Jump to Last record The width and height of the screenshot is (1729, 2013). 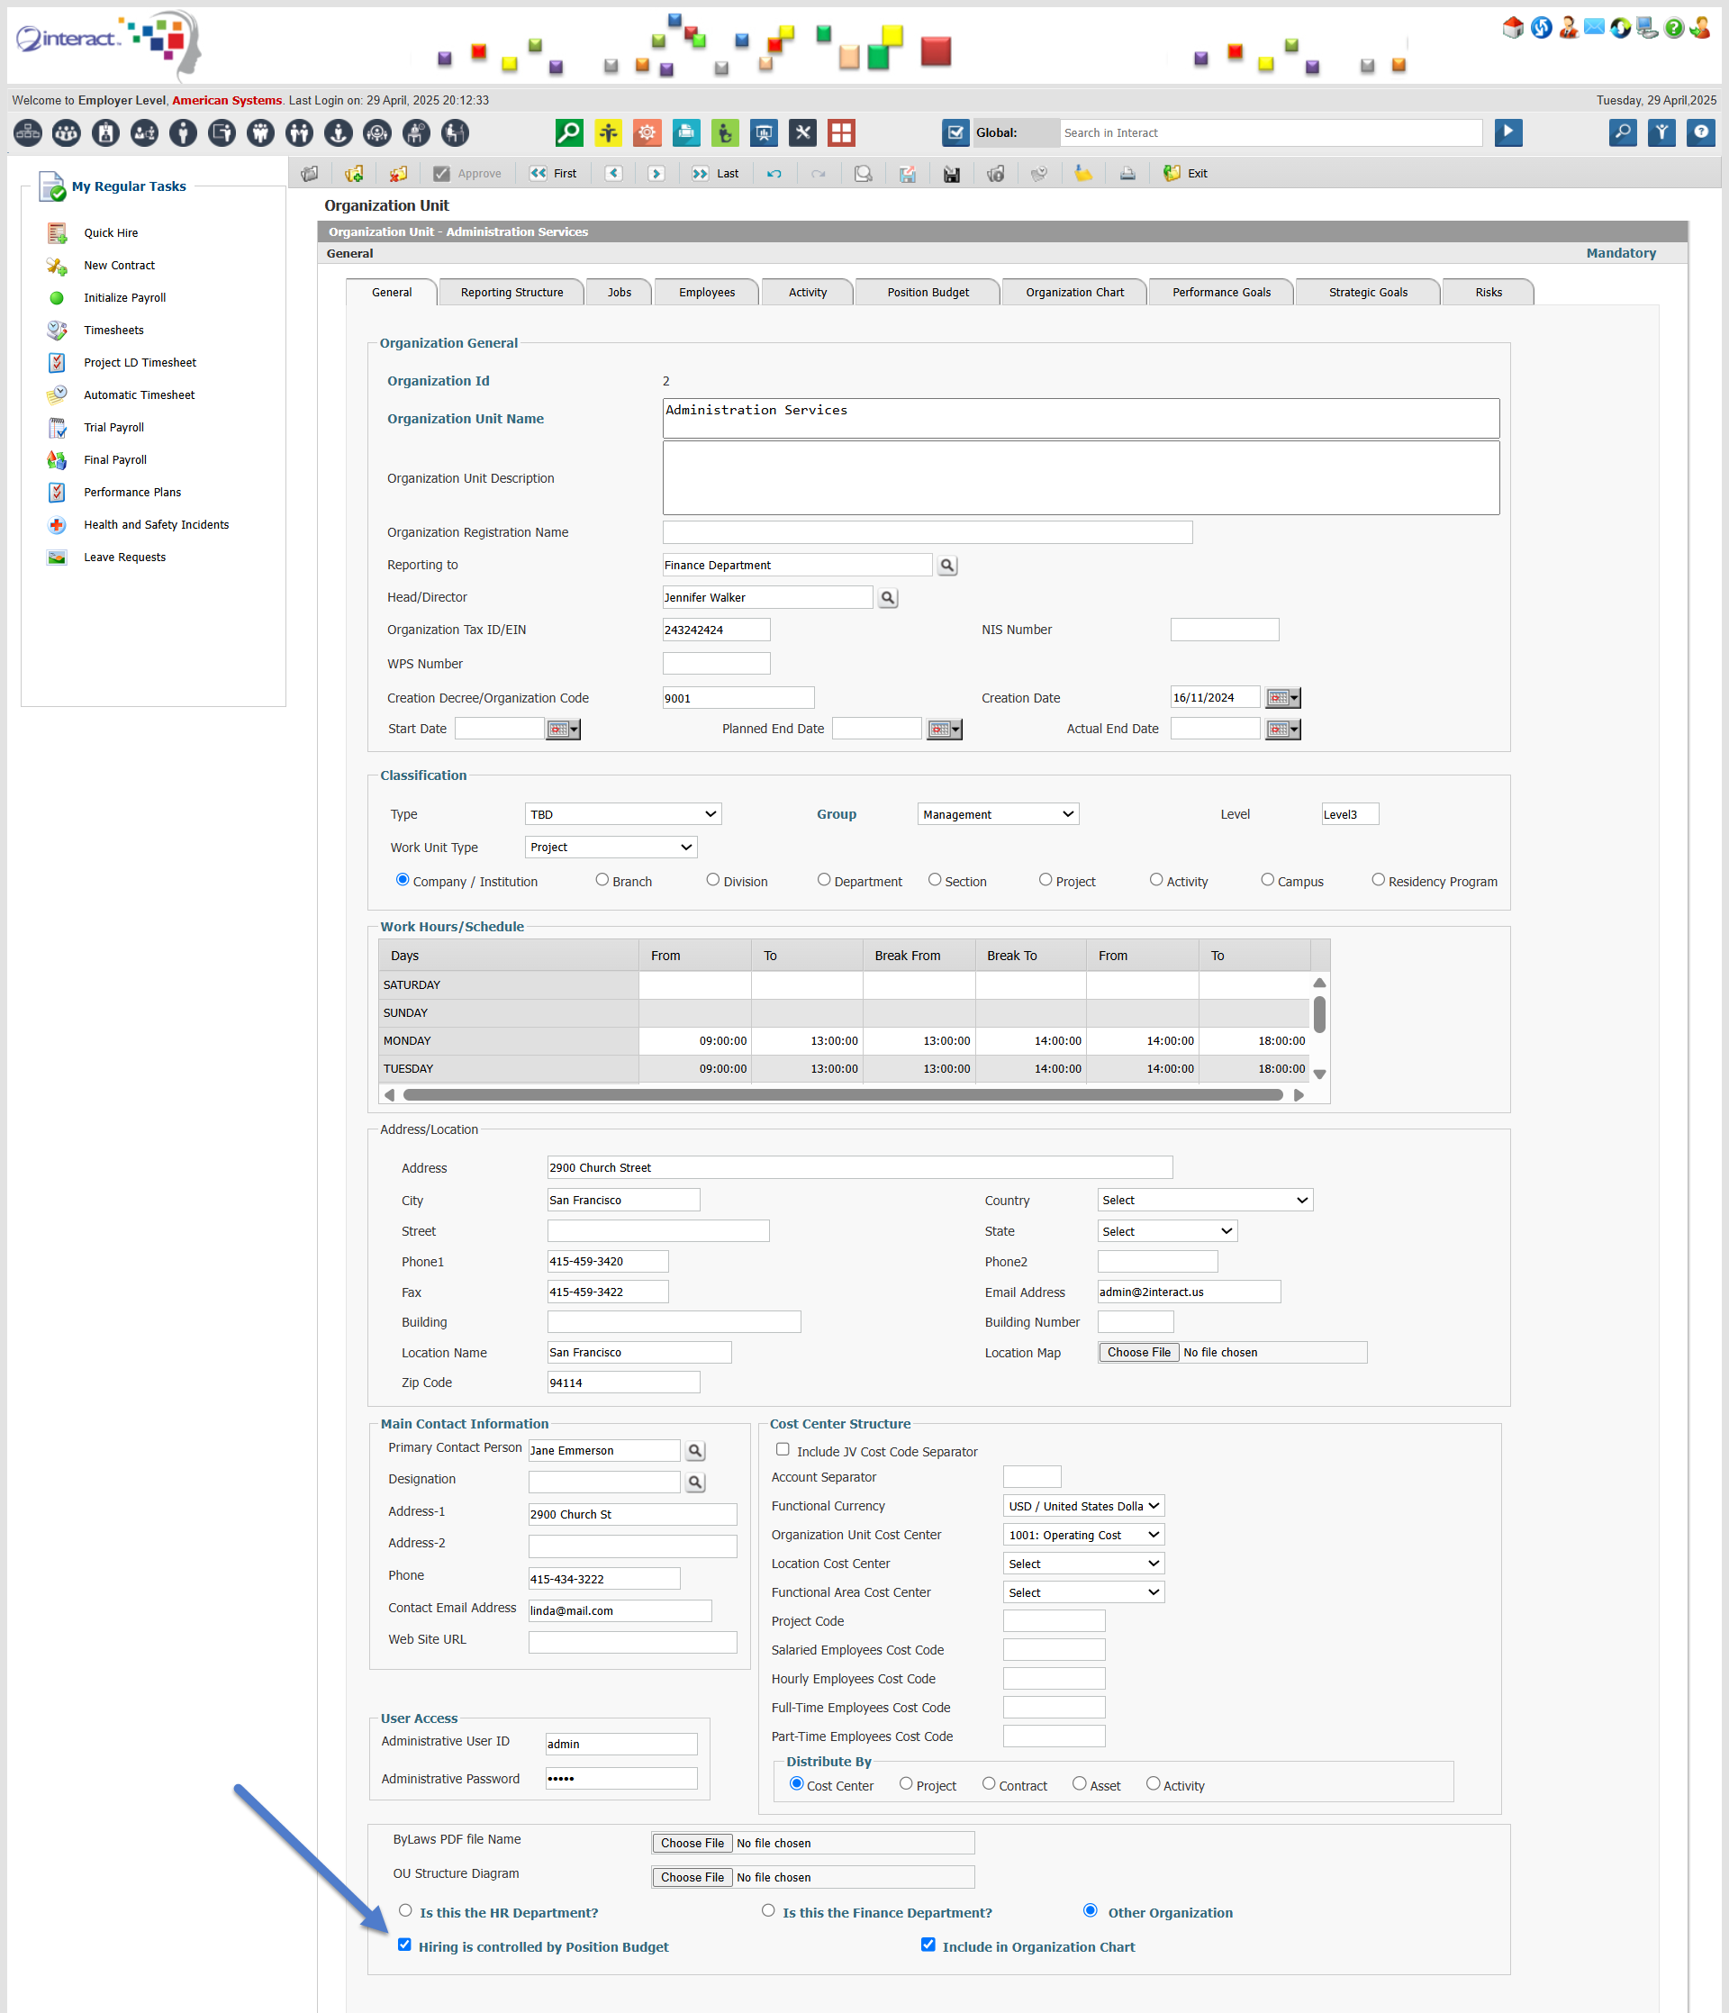tap(715, 174)
